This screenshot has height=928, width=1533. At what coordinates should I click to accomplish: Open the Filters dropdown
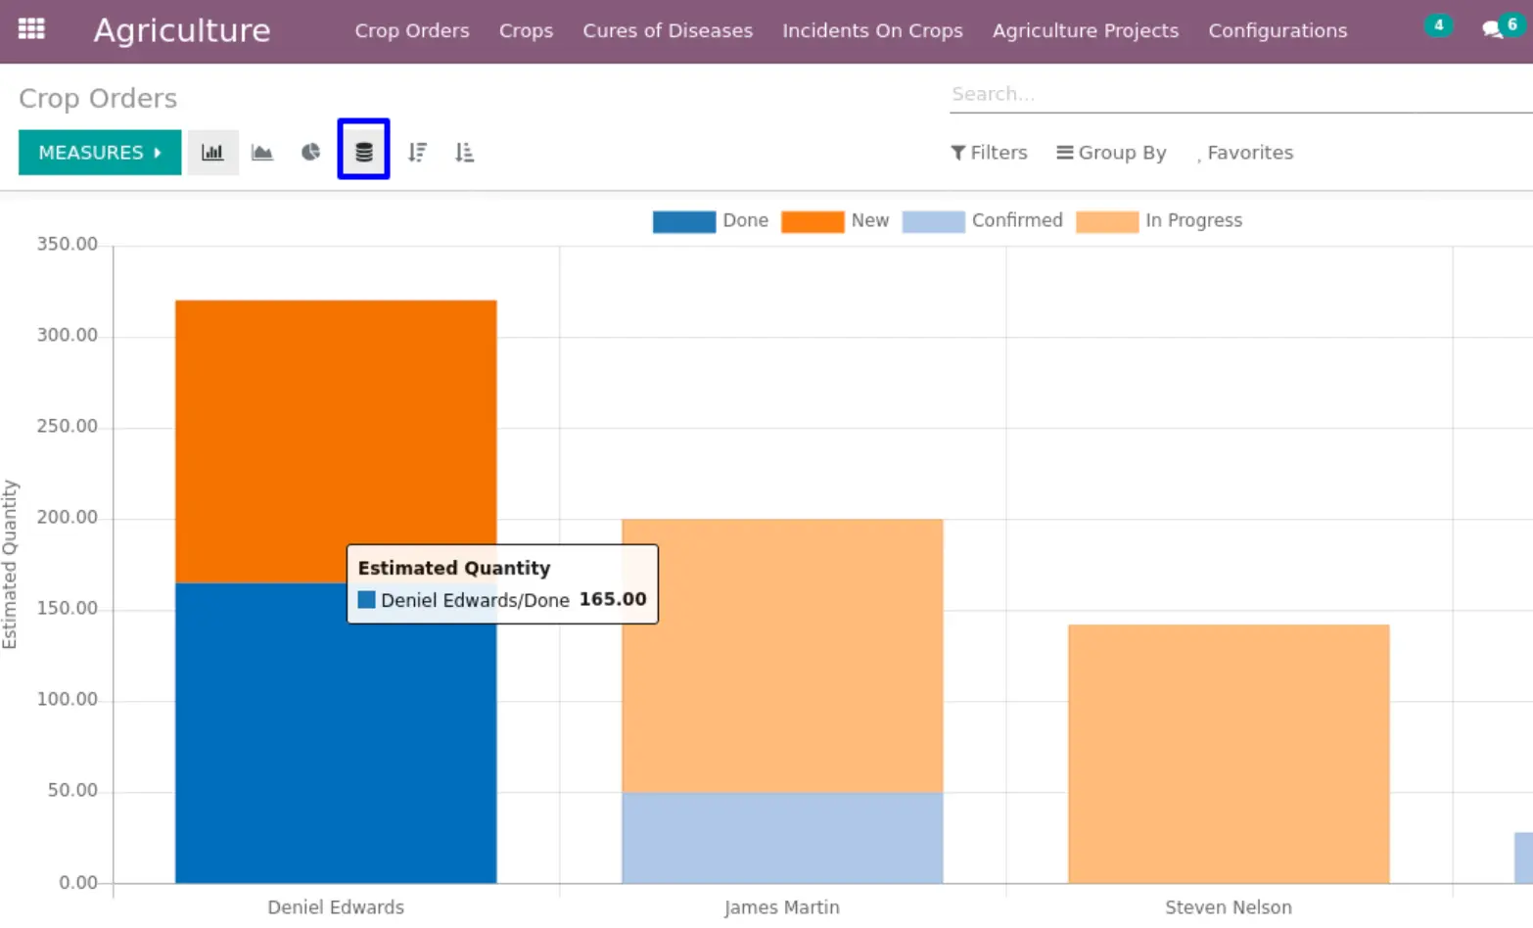[x=989, y=153]
